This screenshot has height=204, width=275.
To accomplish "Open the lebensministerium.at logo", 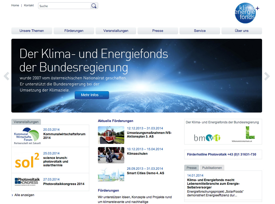I will [243, 134].
